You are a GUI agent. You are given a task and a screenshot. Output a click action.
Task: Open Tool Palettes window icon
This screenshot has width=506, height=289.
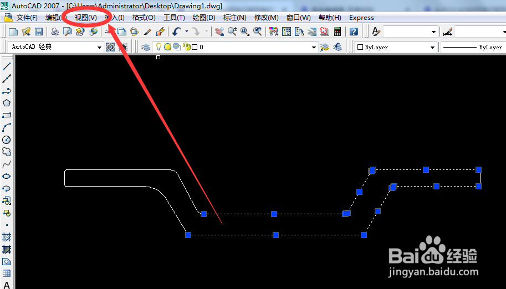[299, 32]
